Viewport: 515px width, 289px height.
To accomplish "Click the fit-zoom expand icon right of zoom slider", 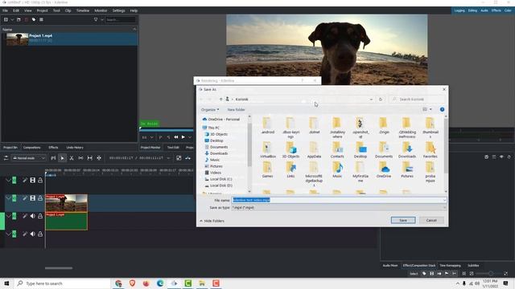I will [505, 273].
